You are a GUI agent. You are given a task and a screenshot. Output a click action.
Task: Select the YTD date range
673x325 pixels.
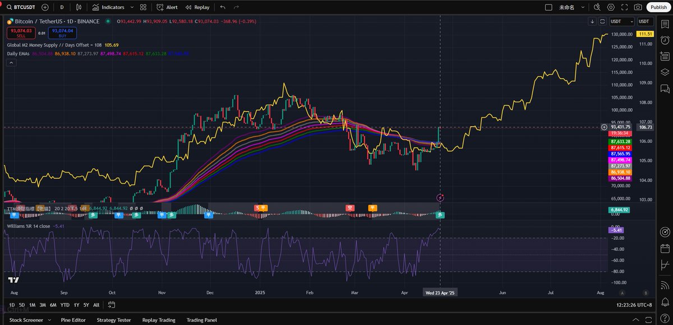tap(65, 305)
